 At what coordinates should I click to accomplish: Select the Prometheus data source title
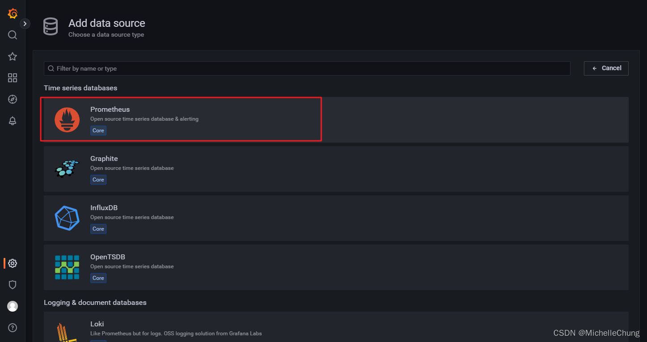pyautogui.click(x=110, y=110)
